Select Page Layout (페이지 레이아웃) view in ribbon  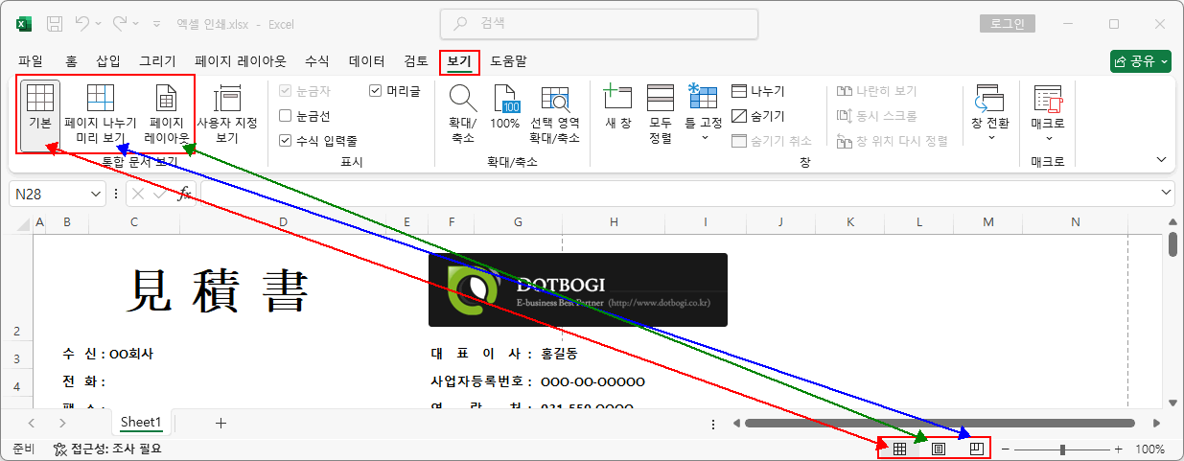coord(166,114)
